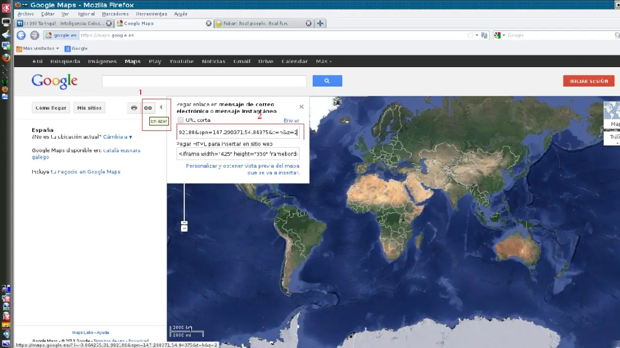Screen dimensions: 620x348
Task: Collapse the left panel with arrow
Action: tap(161, 107)
